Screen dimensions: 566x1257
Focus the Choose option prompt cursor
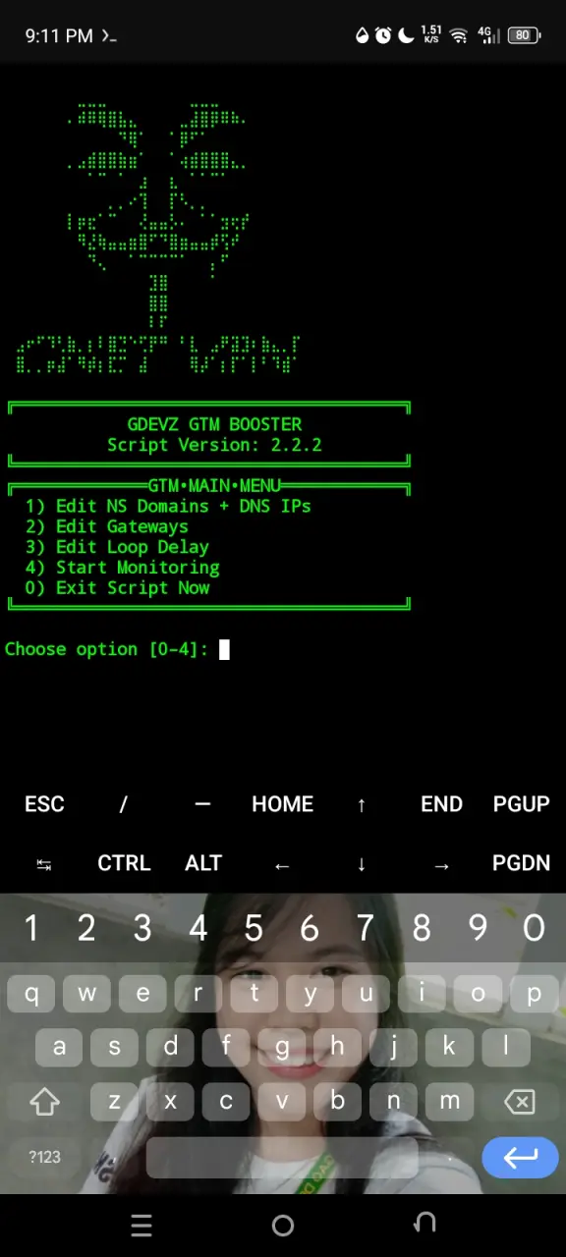pos(224,649)
